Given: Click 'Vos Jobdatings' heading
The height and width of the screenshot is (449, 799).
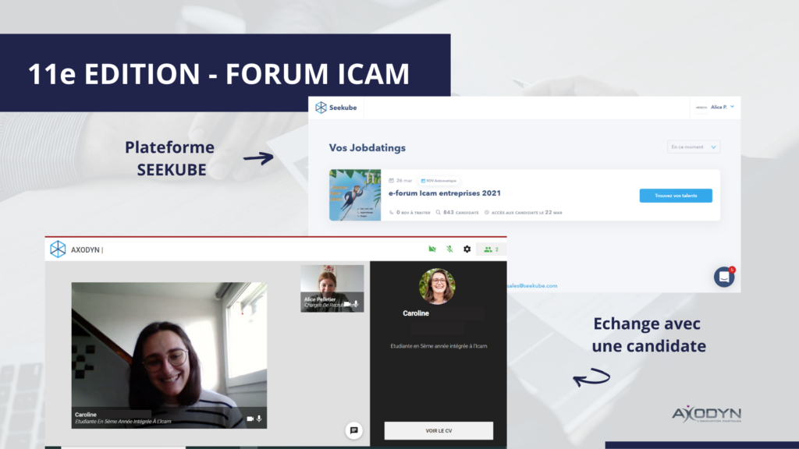Looking at the screenshot, I should click(368, 147).
